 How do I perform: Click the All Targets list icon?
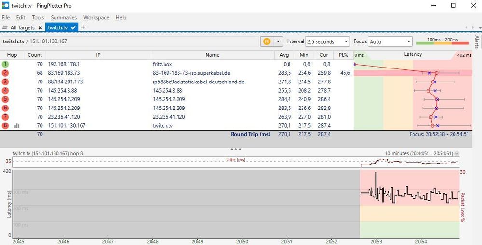coord(5,27)
